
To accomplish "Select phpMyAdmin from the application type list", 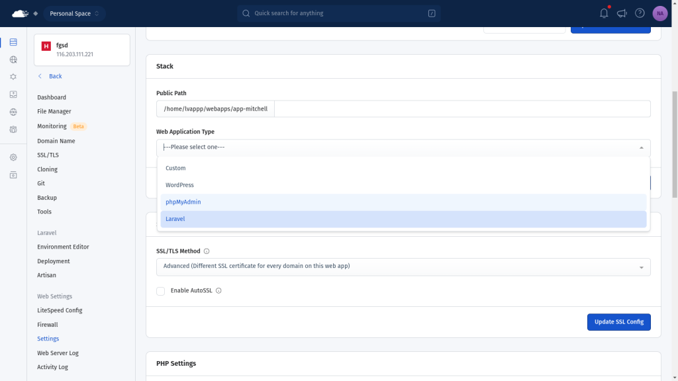I will [x=403, y=202].
